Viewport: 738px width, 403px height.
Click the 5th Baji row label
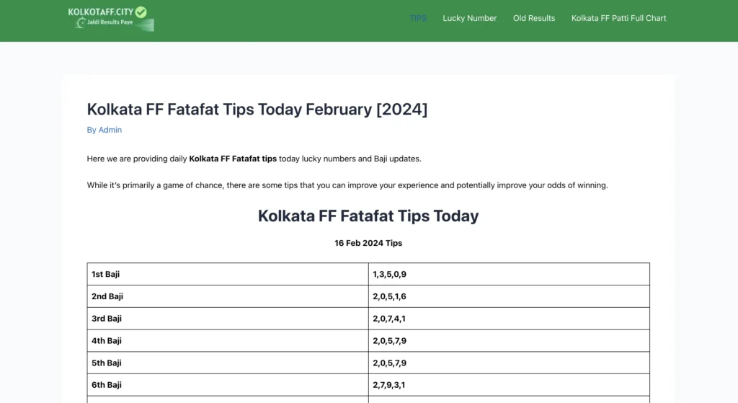(107, 363)
